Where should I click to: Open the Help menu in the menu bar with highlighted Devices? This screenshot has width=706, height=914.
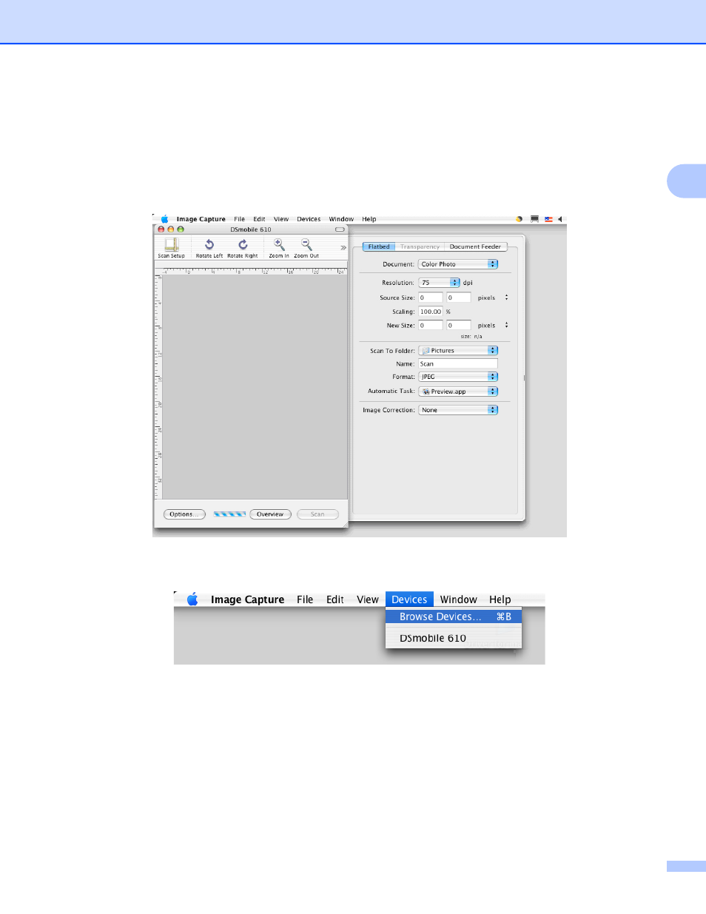coord(500,599)
